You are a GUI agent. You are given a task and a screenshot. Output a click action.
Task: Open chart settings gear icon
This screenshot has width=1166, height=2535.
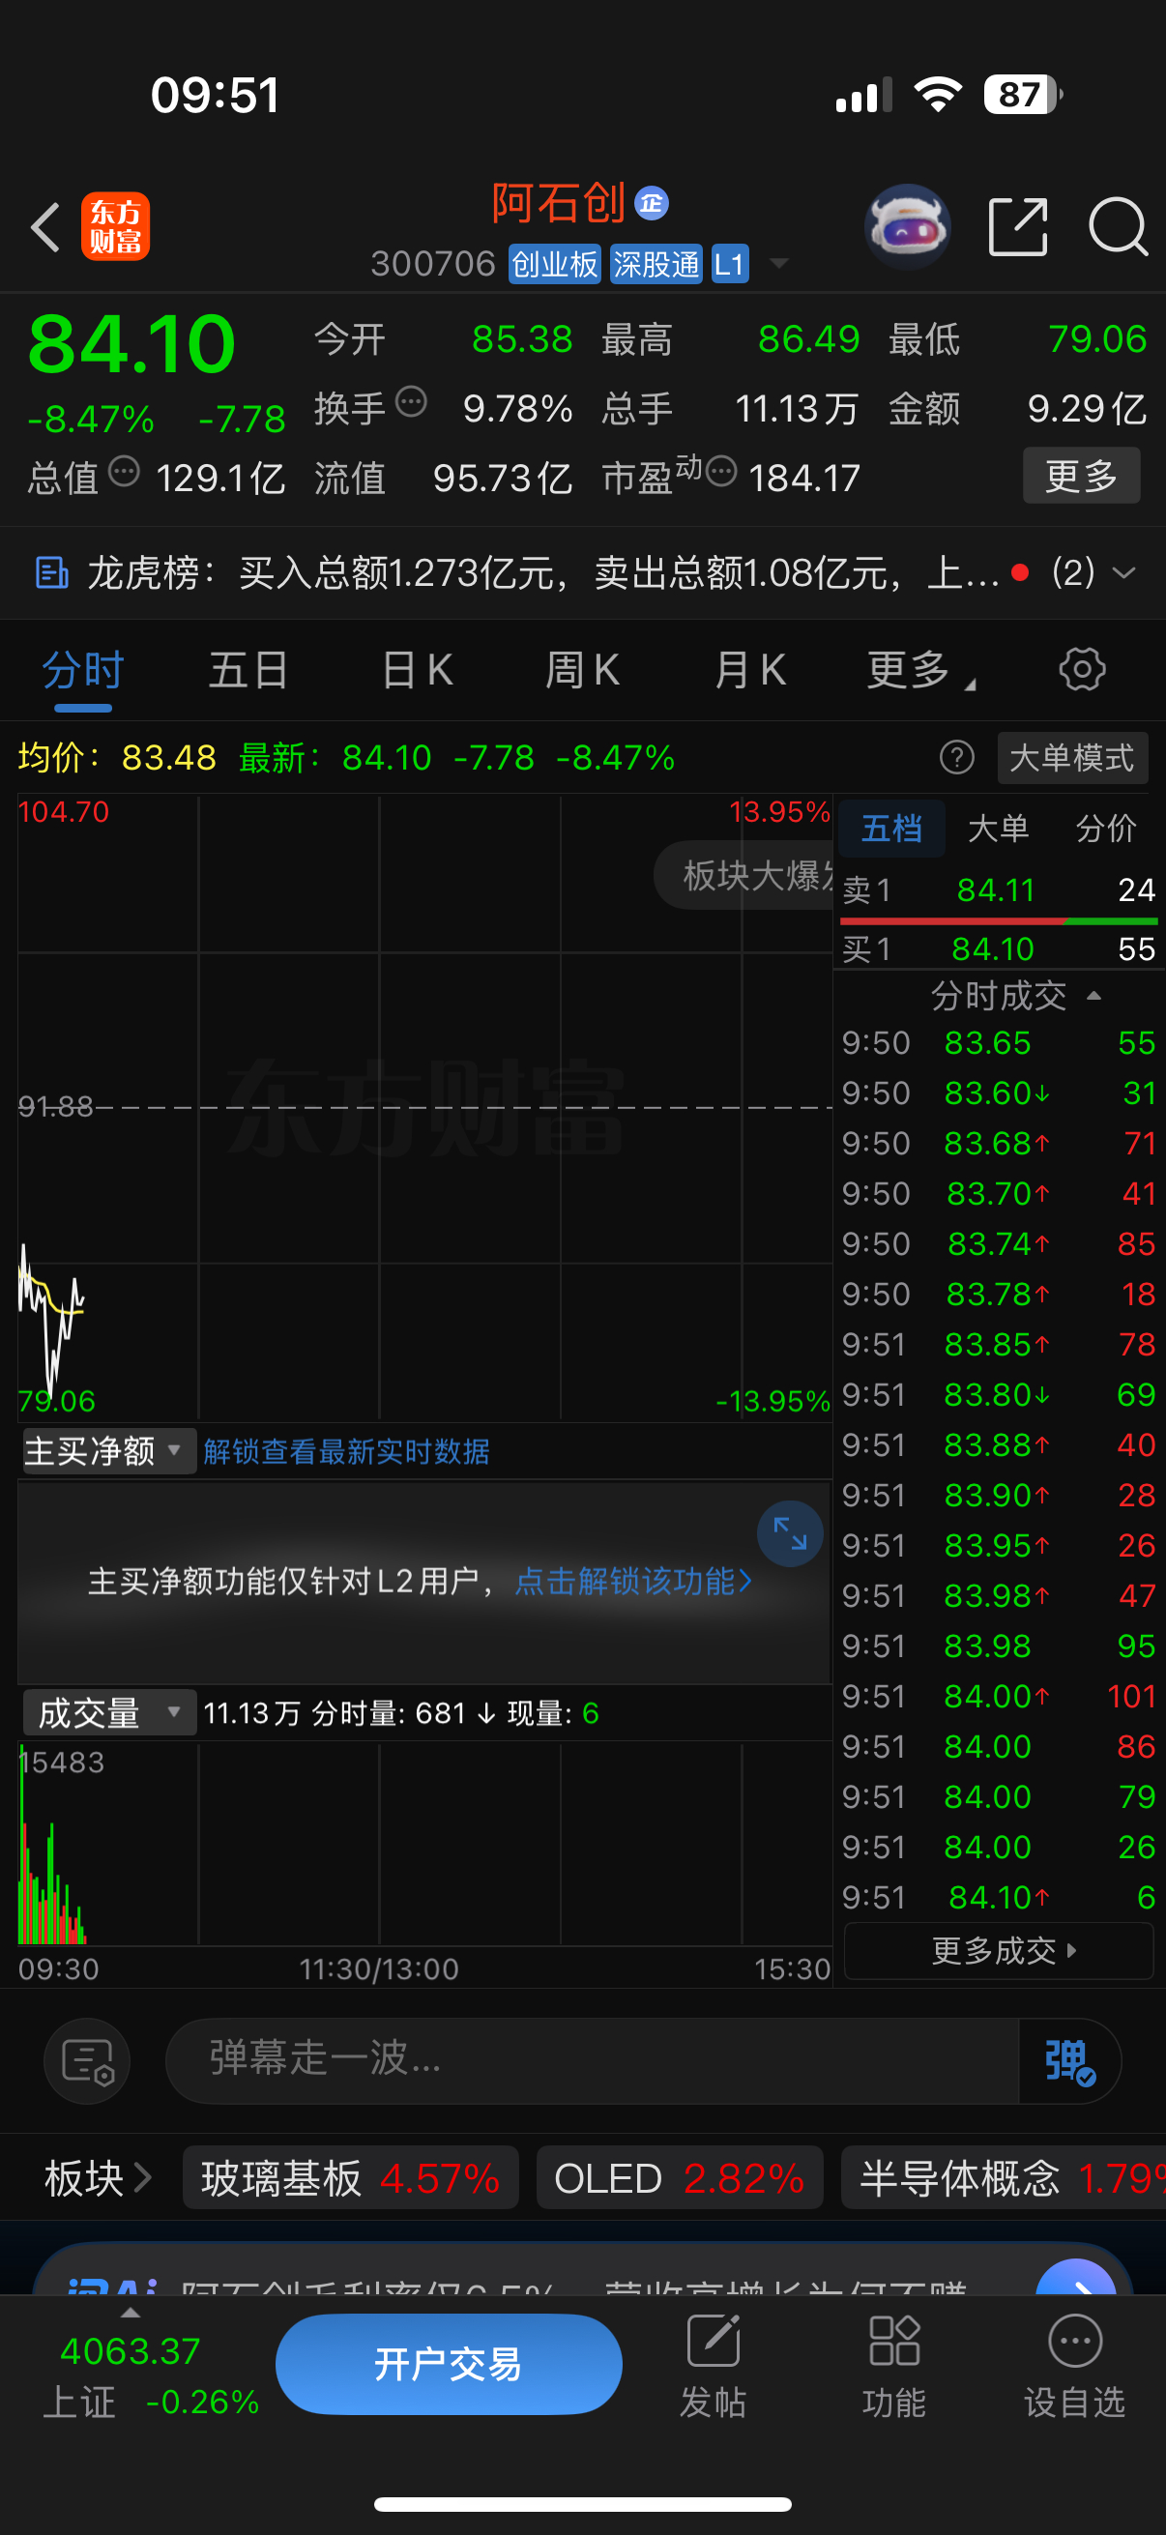tap(1081, 669)
